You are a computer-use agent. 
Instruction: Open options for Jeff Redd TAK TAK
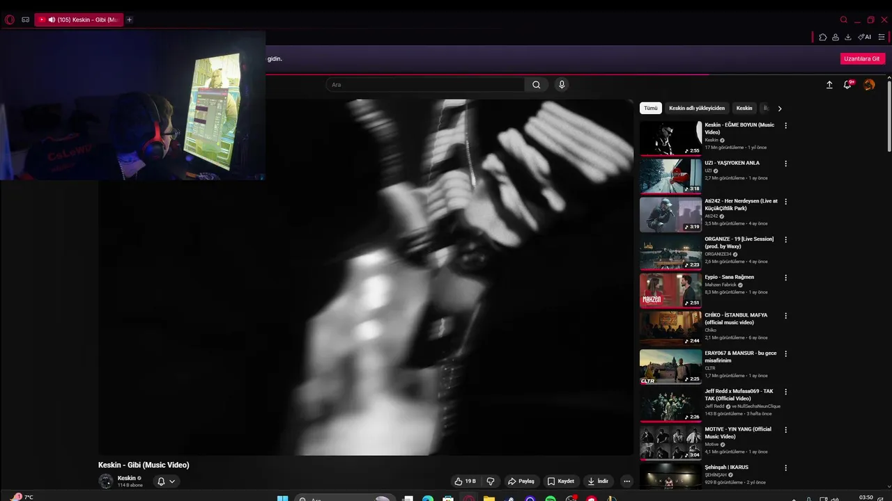coord(786,392)
